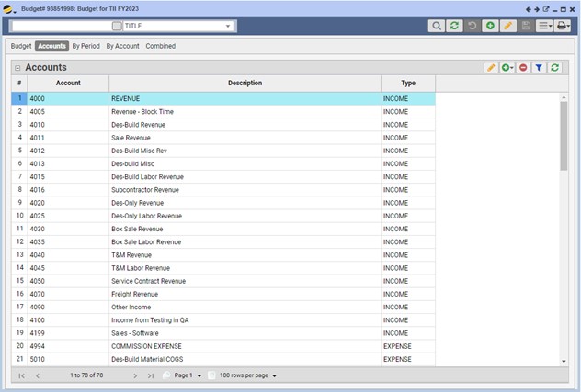This screenshot has height=392, width=581.
Task: Sort by the Description column header
Action: click(245, 84)
